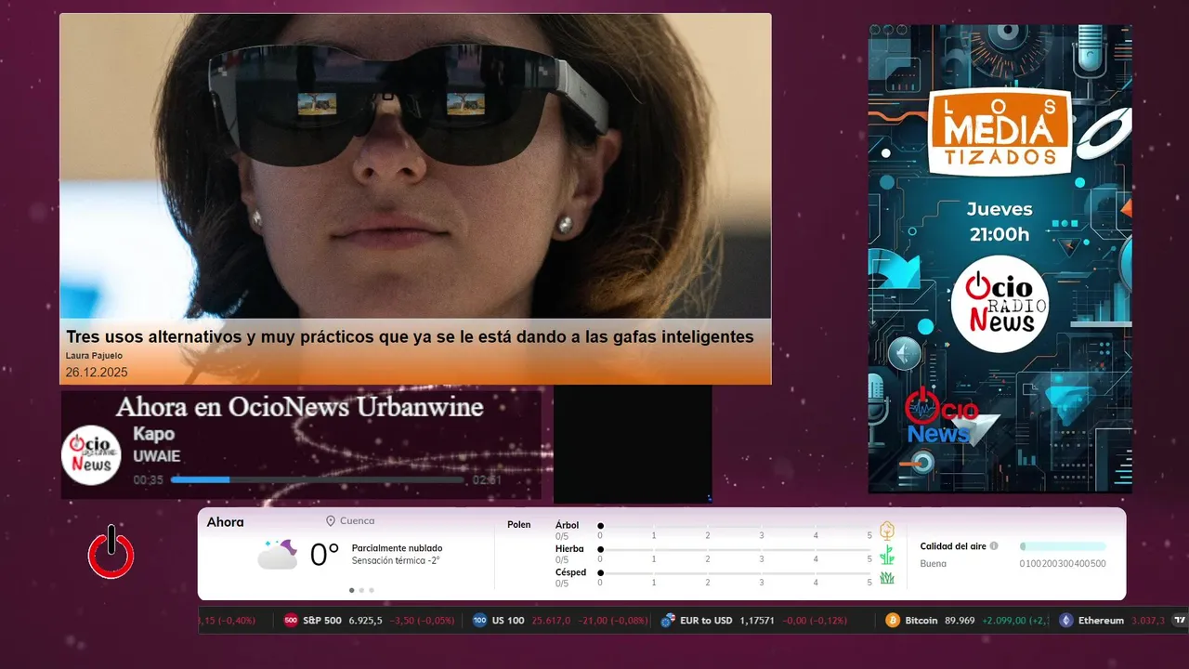Click the red power button logo
This screenshot has width=1189, height=669.
[x=111, y=552]
